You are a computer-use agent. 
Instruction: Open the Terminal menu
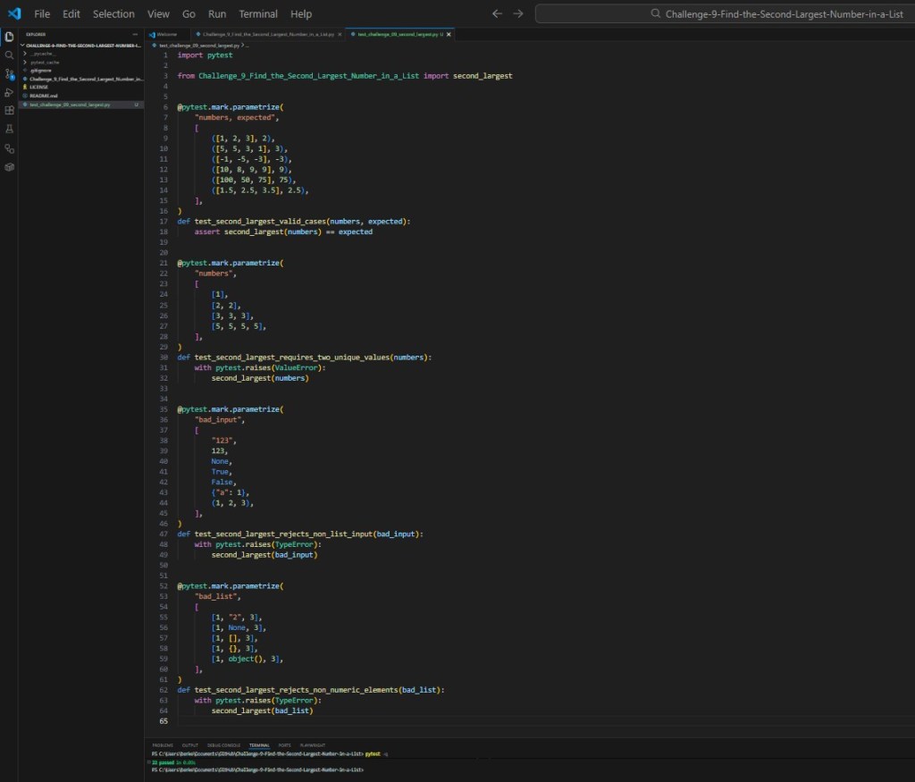click(x=257, y=13)
